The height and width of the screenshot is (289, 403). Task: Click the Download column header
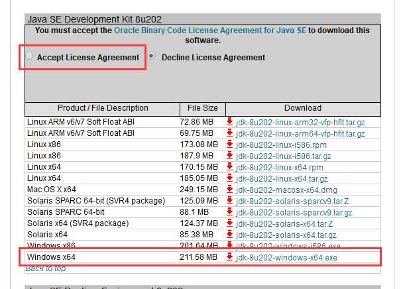pyautogui.click(x=303, y=108)
